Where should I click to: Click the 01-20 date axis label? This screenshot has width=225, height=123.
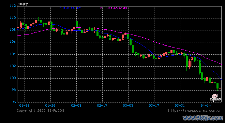tap(50, 106)
